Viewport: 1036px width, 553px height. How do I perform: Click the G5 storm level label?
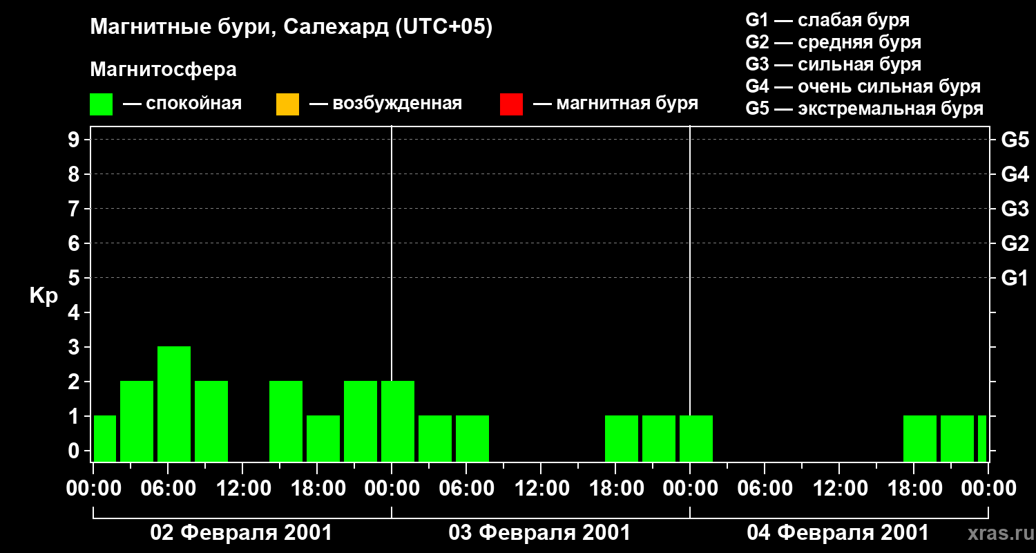point(1015,140)
